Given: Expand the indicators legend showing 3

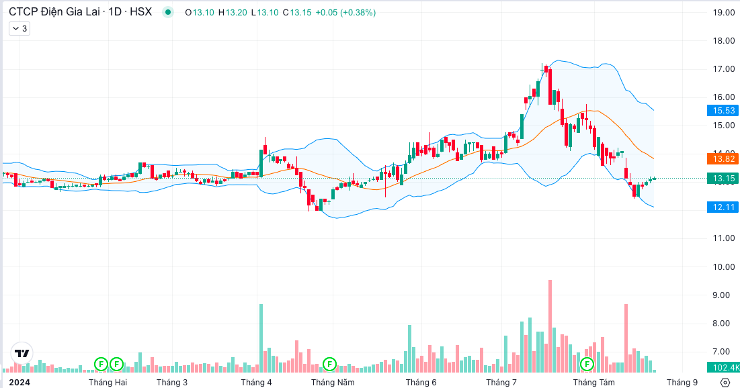Looking at the screenshot, I should pos(19,29).
